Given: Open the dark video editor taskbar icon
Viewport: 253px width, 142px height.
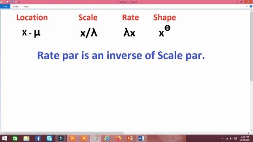Looking at the screenshot, I should click(61, 138).
